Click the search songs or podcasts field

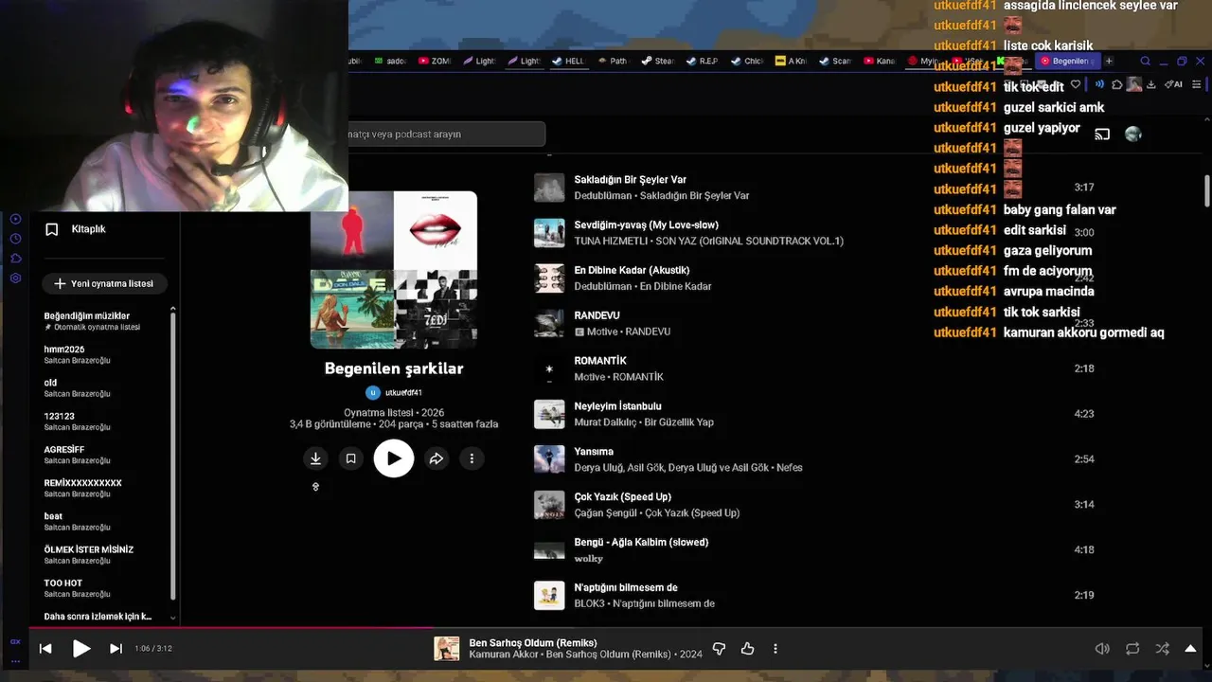coord(447,135)
